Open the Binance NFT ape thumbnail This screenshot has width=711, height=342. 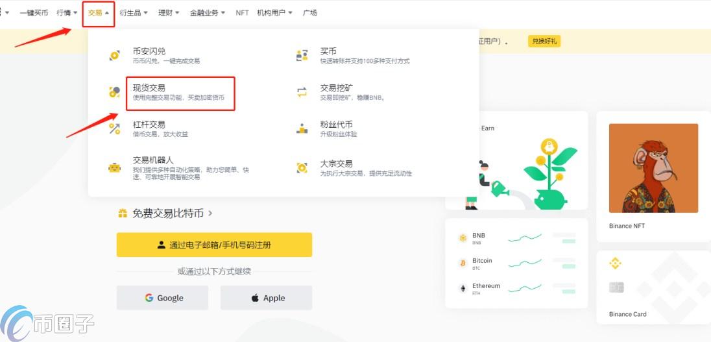(x=653, y=168)
